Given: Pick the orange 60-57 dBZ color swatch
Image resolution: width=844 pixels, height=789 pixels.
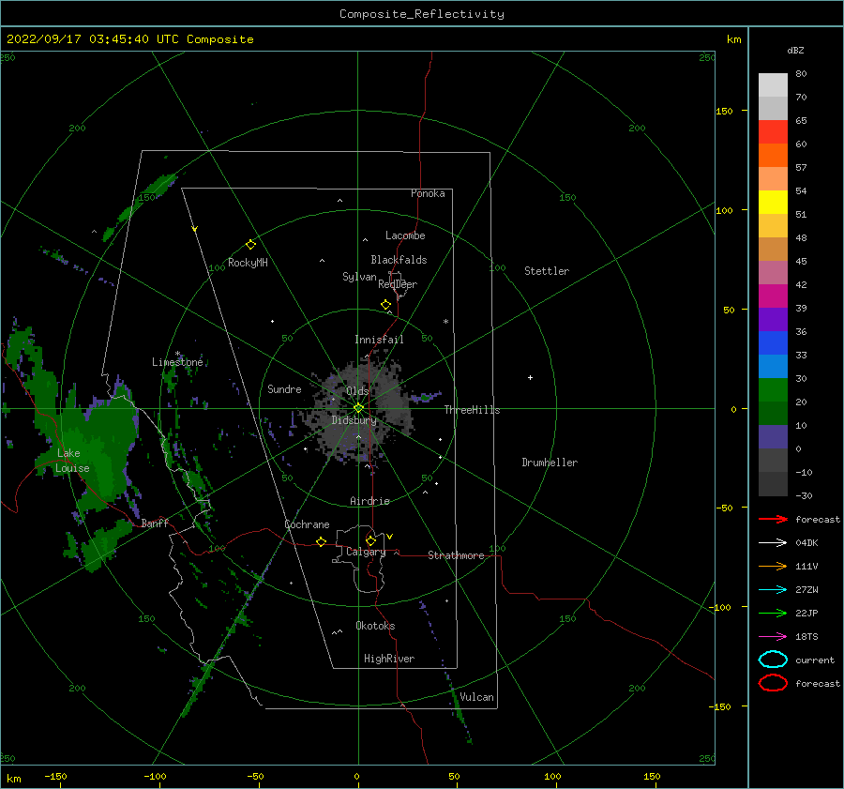Looking at the screenshot, I should tap(773, 156).
